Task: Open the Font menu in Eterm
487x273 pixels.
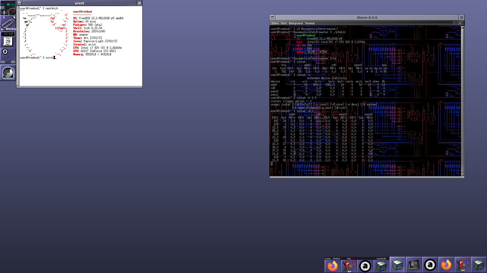Action: (x=284, y=23)
